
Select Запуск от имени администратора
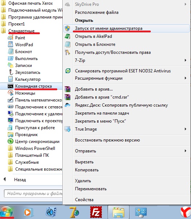(x=109, y=28)
